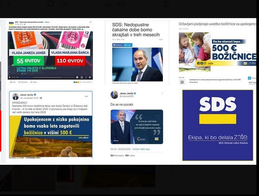The image size is (259, 196).
Task: Click grey Facebook share square under DELI NA
Action: click(182, 82)
